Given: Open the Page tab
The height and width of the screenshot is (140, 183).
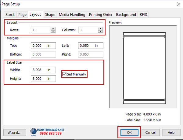Looking at the screenshot, I should 22,14.
